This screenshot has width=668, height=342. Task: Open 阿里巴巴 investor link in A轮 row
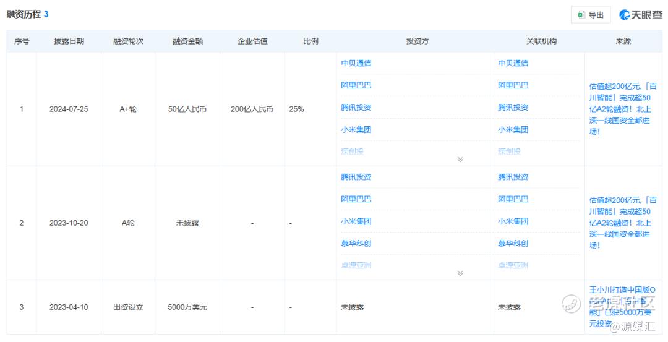click(x=356, y=199)
